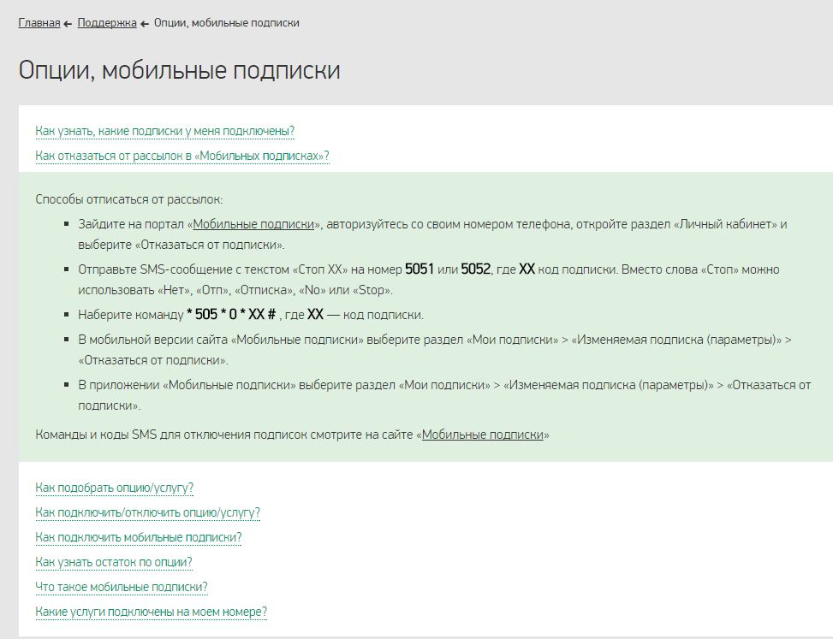Expand «Как подключить мобильные подписки?» question

click(139, 537)
